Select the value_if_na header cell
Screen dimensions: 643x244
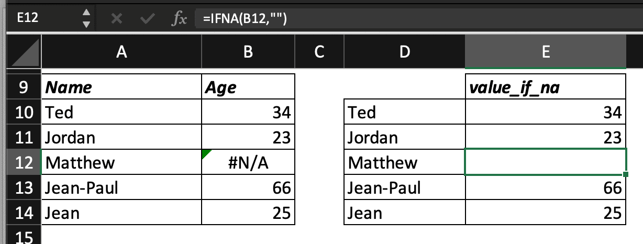pos(545,87)
